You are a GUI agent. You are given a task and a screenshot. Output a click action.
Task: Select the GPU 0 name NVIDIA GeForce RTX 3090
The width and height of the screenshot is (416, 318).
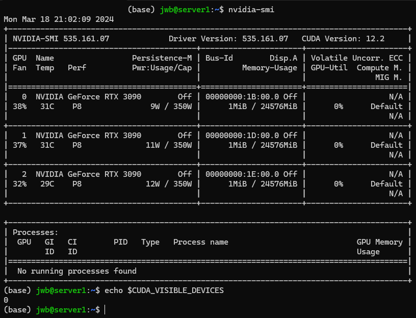tap(87, 96)
